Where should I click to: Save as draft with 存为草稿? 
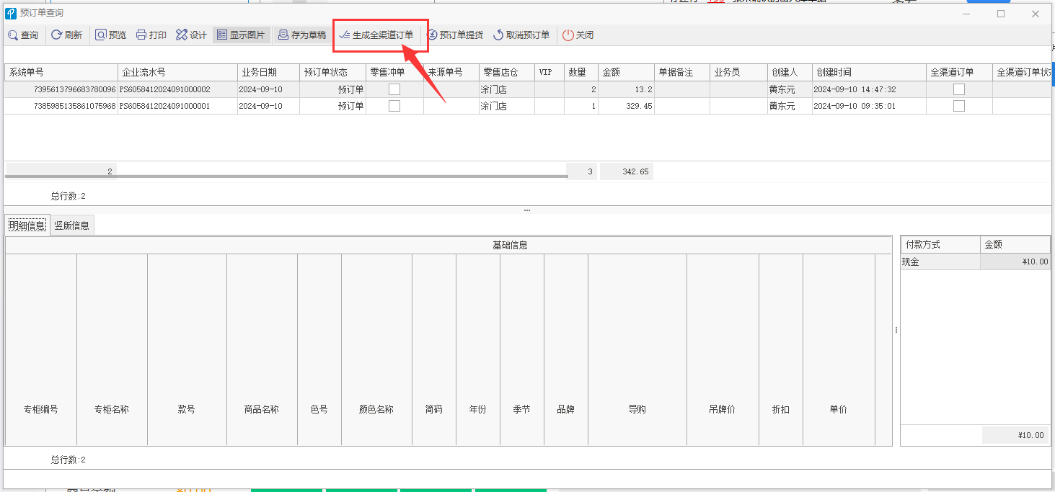pyautogui.click(x=302, y=35)
